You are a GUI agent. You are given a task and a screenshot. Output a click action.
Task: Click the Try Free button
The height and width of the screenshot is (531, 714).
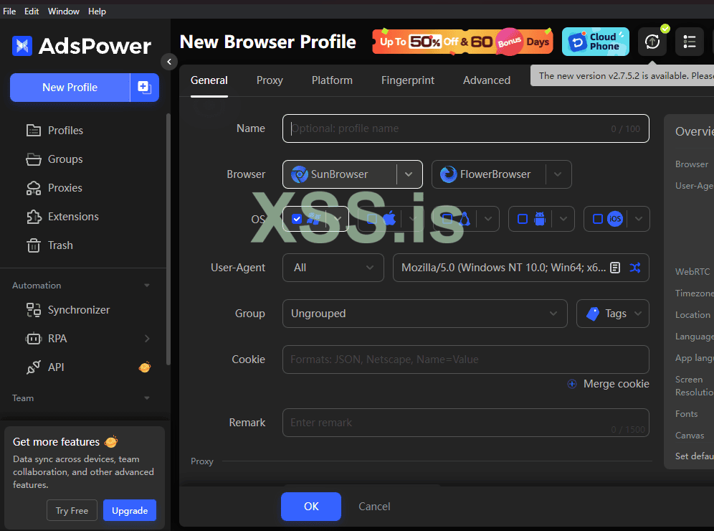72,510
